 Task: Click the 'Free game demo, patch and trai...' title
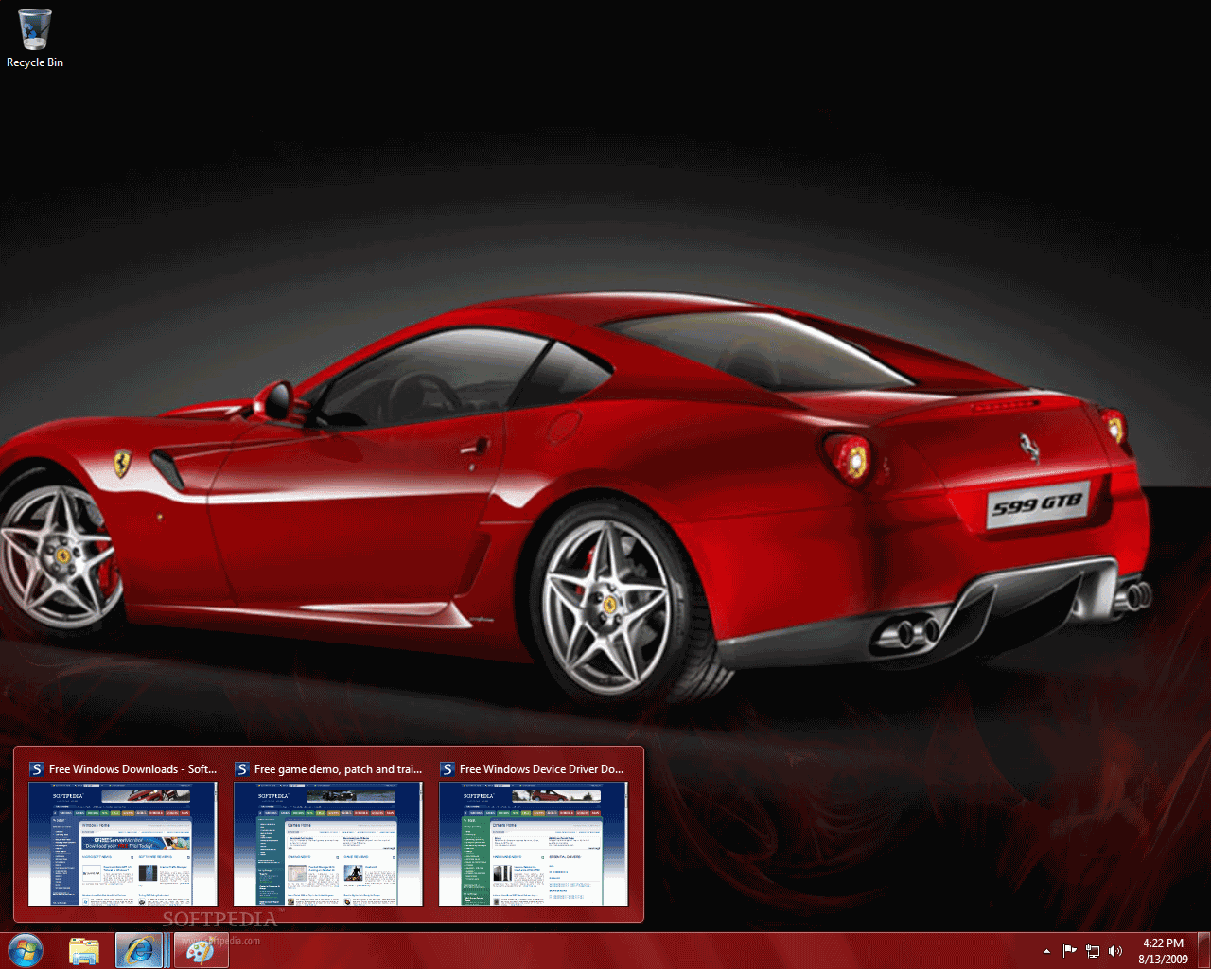tap(338, 769)
